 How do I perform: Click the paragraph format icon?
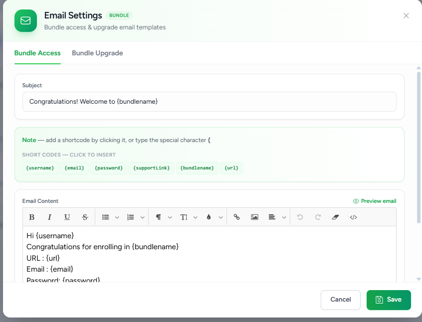[x=159, y=217]
